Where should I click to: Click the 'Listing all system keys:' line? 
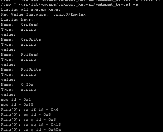(31, 10)
